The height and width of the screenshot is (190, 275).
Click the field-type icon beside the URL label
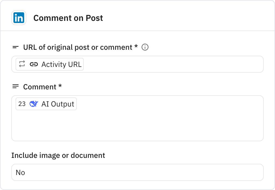pos(15,47)
